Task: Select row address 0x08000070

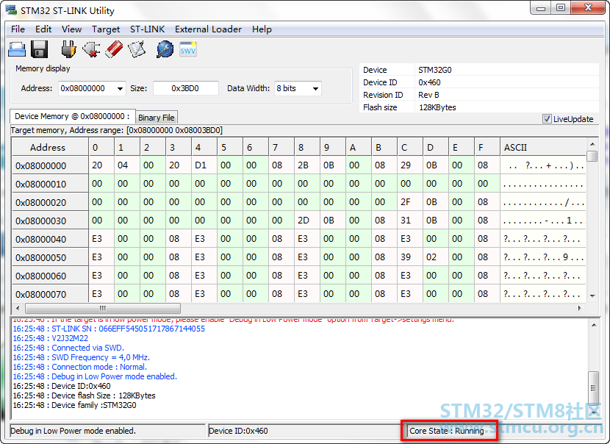Action: 50,294
